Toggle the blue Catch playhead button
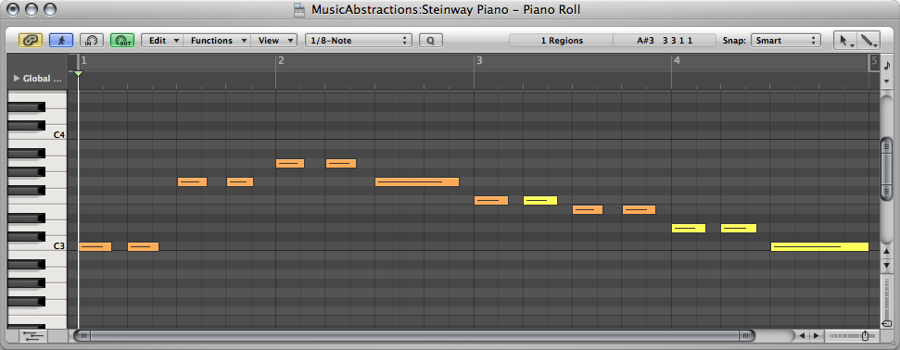900x350 pixels. (61, 41)
